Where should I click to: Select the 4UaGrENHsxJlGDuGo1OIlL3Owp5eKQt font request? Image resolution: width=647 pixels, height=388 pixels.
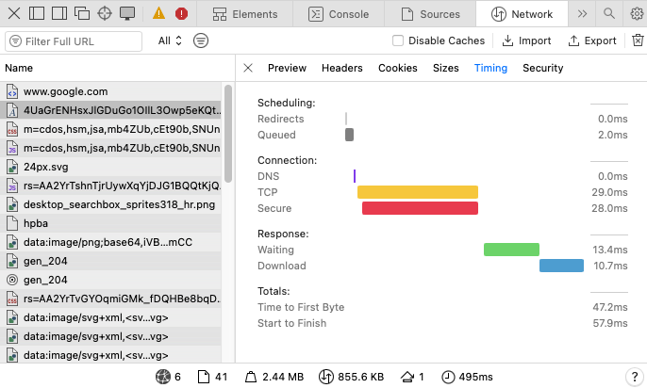(110, 110)
